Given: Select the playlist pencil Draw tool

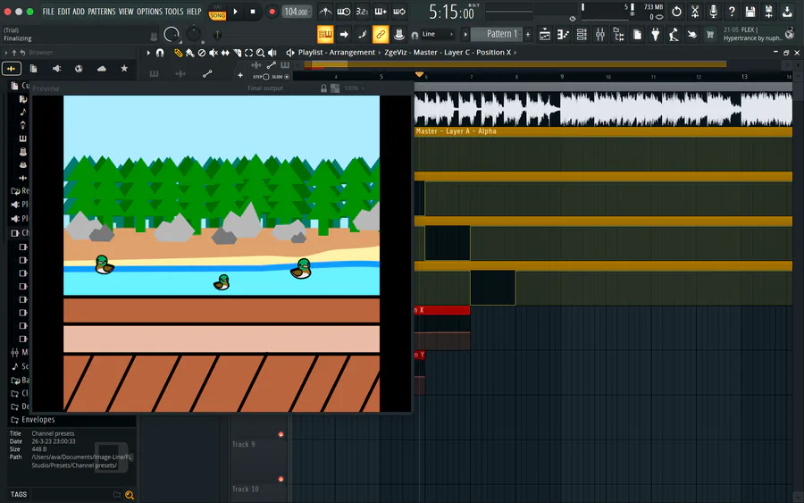Looking at the screenshot, I should 178,53.
